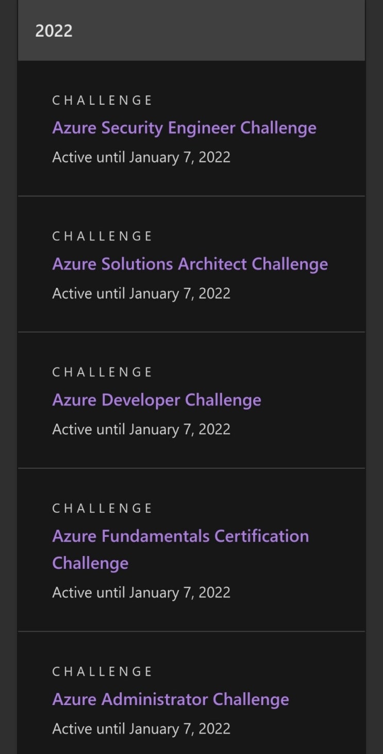Image resolution: width=383 pixels, height=754 pixels.
Task: Click the CHALLENGE label above Azure Fundamentals
Action: click(102, 508)
